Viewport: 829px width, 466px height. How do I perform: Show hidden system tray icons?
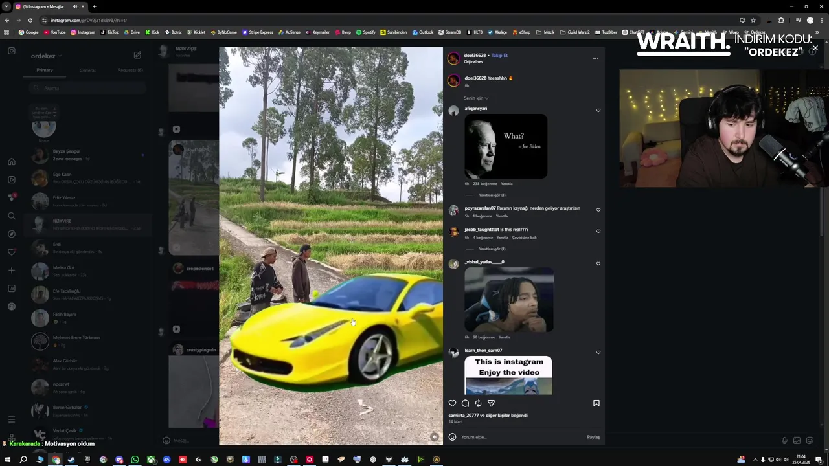tap(755, 460)
